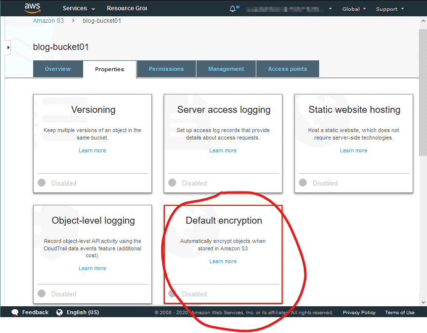Select the Properties tab
Screen dimensions: 427x333
pyautogui.click(x=109, y=69)
